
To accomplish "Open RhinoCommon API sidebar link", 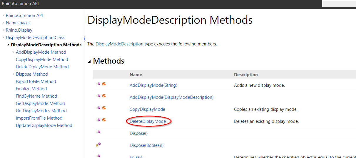I will click(x=24, y=16).
